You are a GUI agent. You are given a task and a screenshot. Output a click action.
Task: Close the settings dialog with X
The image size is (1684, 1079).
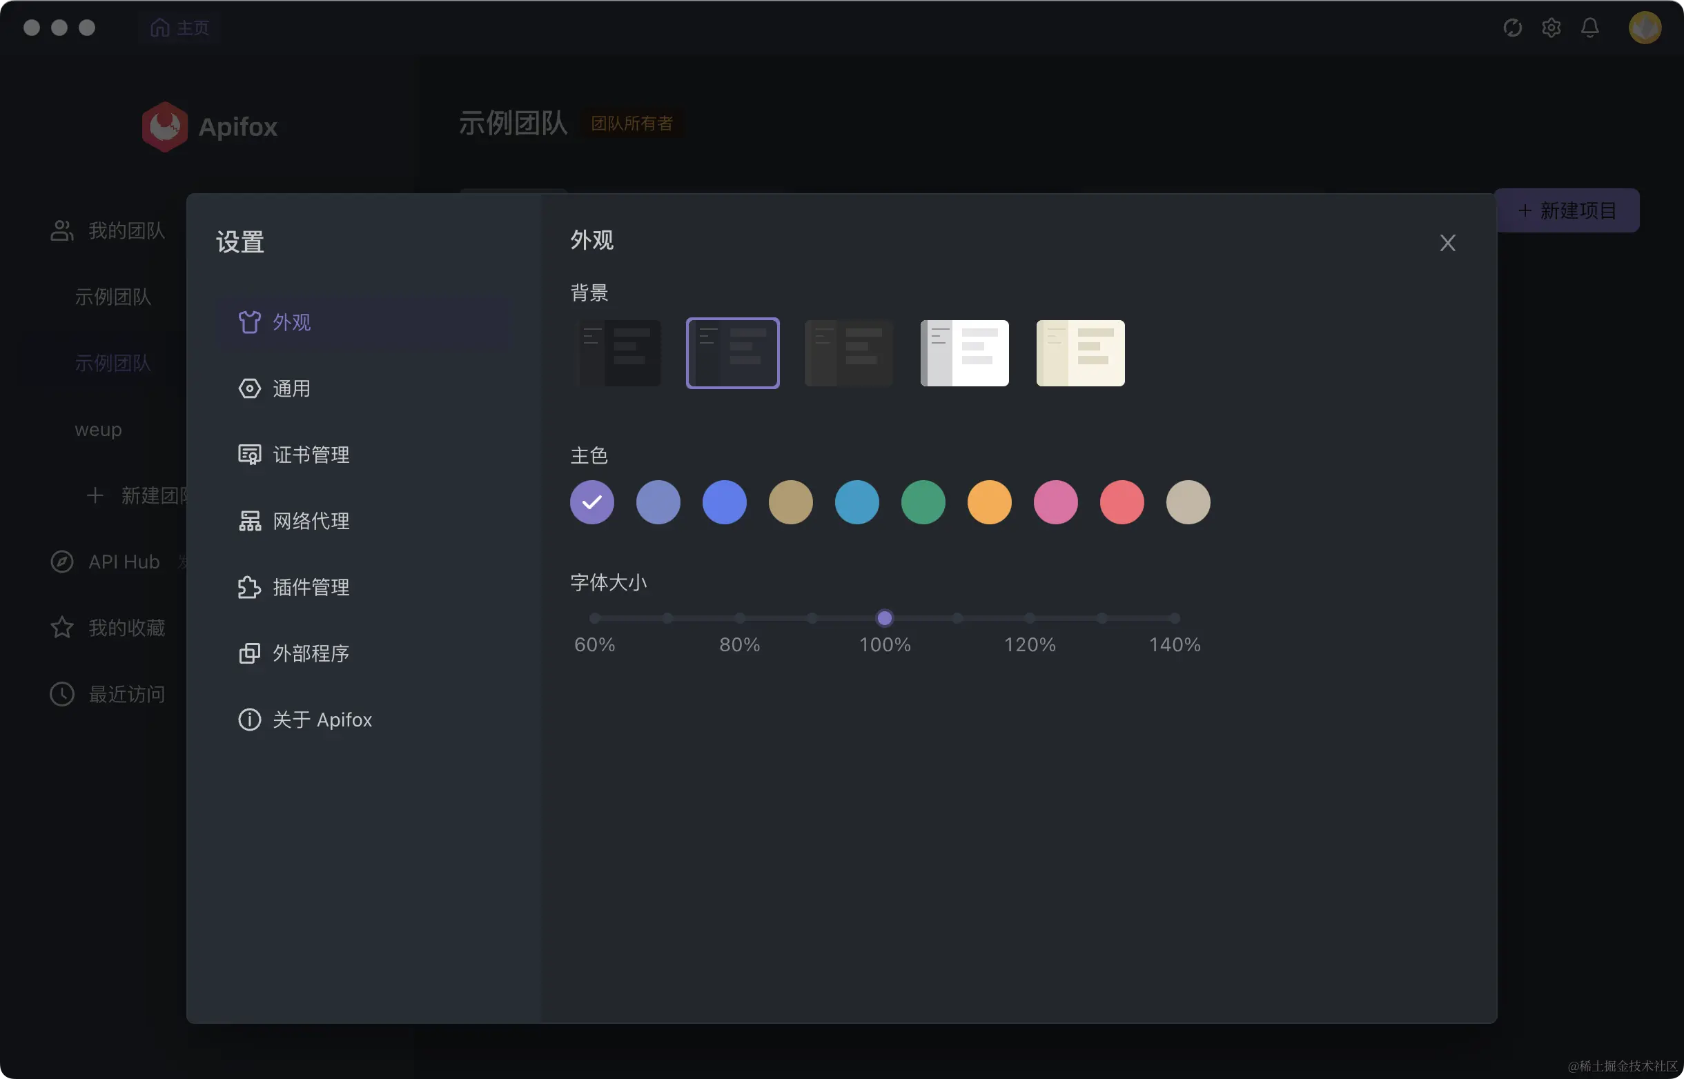[1447, 243]
